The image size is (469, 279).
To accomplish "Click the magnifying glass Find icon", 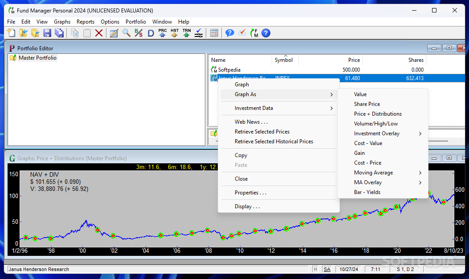I will click(x=126, y=33).
